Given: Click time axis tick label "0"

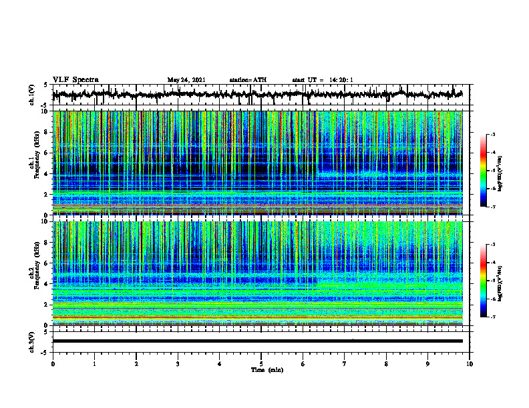Looking at the screenshot, I should pos(53,364).
